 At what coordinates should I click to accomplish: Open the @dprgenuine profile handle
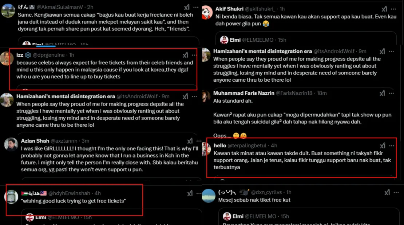pyautogui.click(x=48, y=55)
